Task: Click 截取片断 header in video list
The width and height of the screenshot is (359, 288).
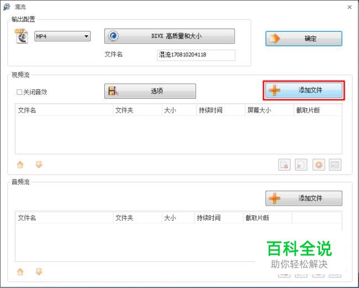Action: (x=318, y=110)
